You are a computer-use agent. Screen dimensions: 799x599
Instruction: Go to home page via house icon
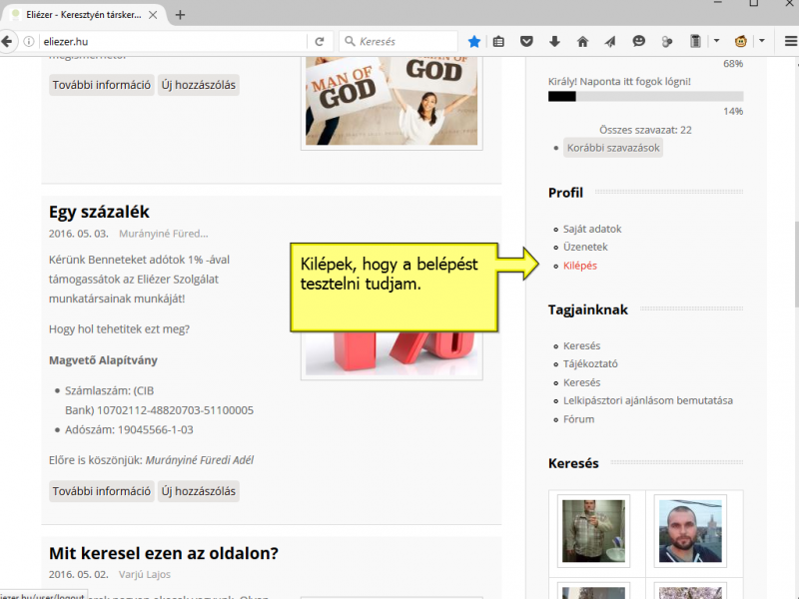[582, 41]
